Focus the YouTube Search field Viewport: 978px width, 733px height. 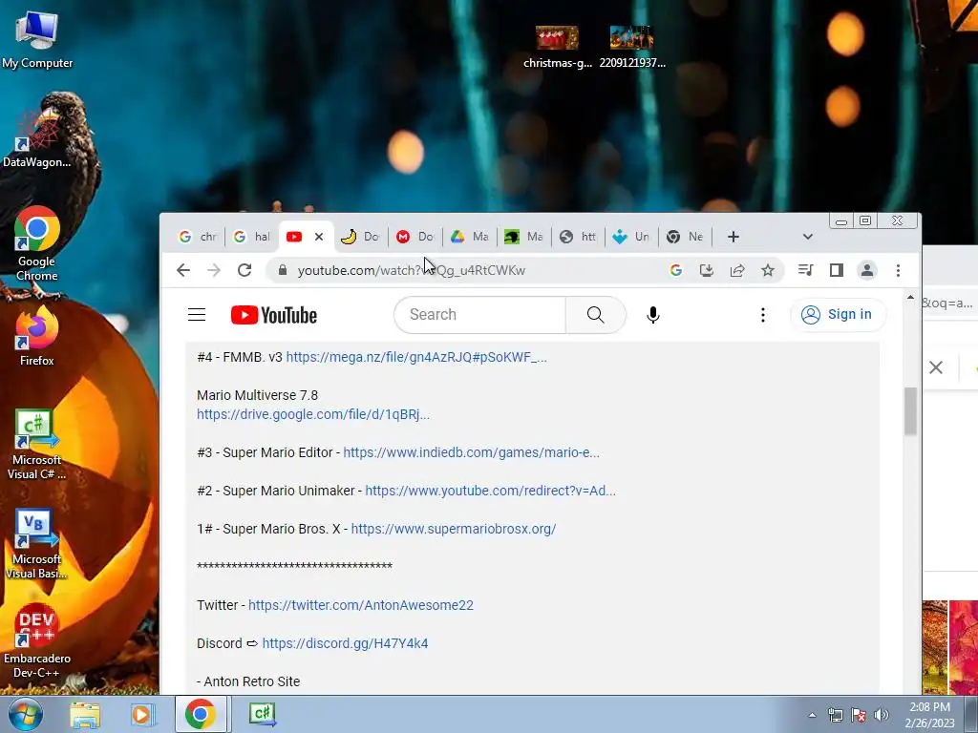(480, 315)
